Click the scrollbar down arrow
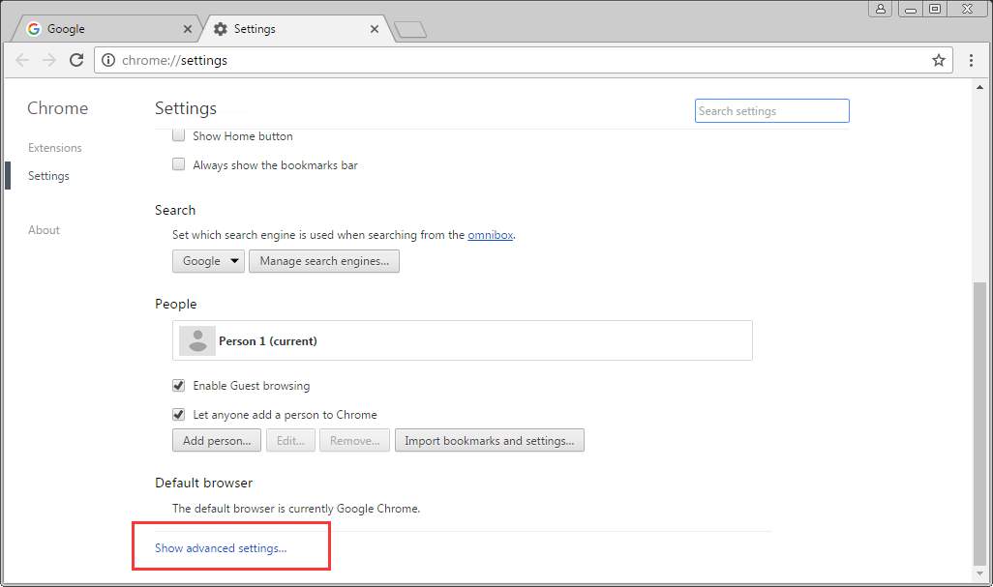This screenshot has width=993, height=587. pos(979,573)
